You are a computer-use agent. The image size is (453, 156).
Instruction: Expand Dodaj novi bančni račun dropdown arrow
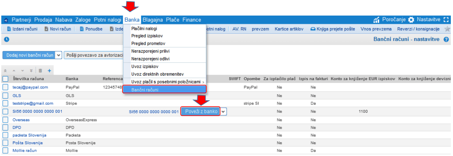pyautogui.click(x=59, y=55)
